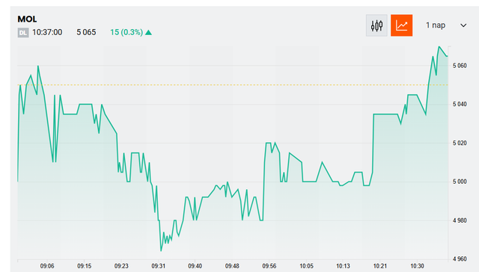This screenshot has height=272, width=479.
Task: Select the orange line chart button
Action: tap(401, 25)
